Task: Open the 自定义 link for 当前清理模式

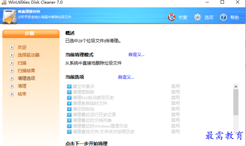Action: pos(136,55)
